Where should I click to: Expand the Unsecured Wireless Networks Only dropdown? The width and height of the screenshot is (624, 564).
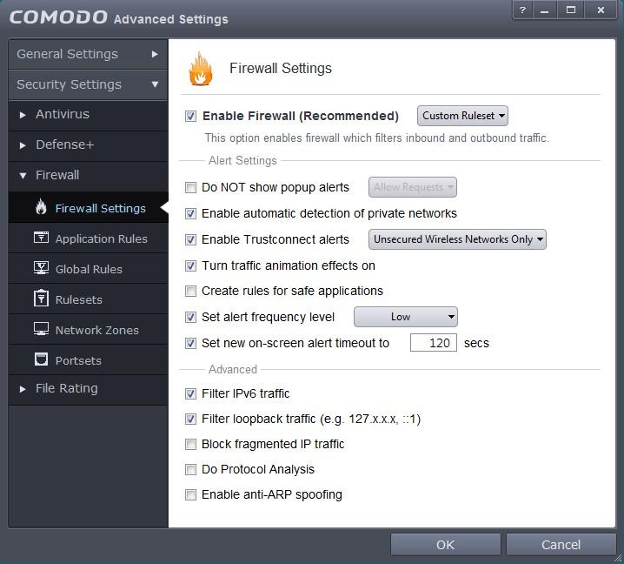coord(457,239)
